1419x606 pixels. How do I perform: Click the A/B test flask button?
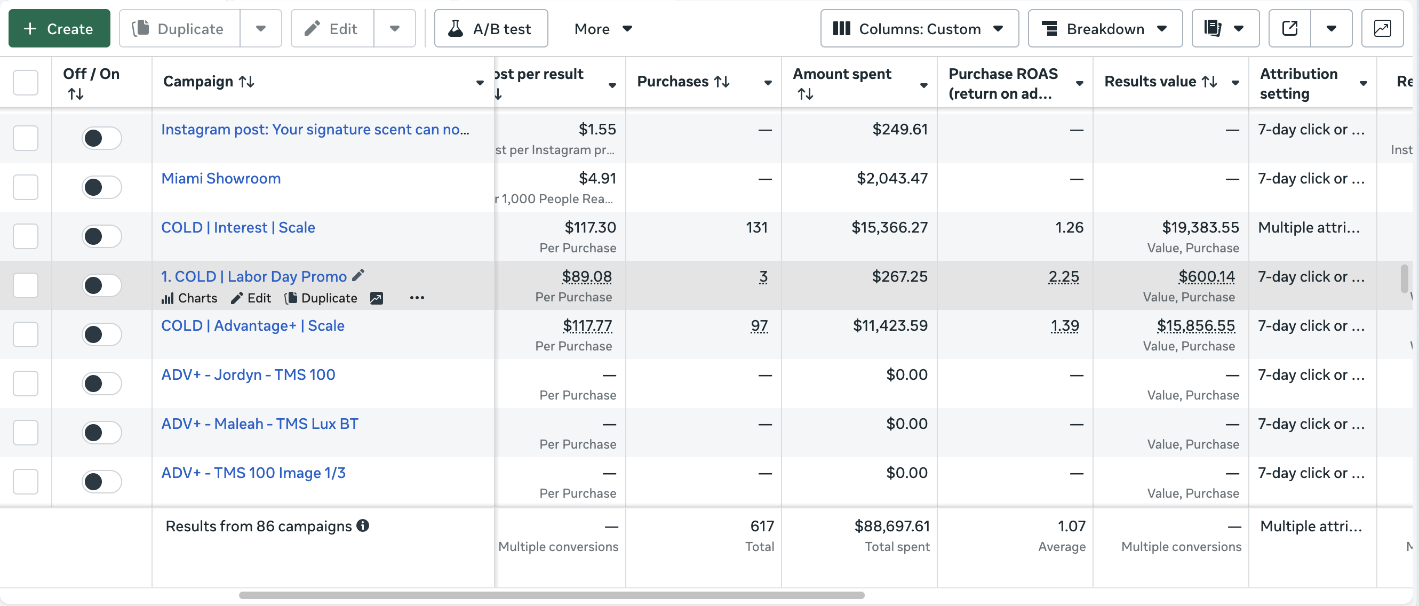491,28
